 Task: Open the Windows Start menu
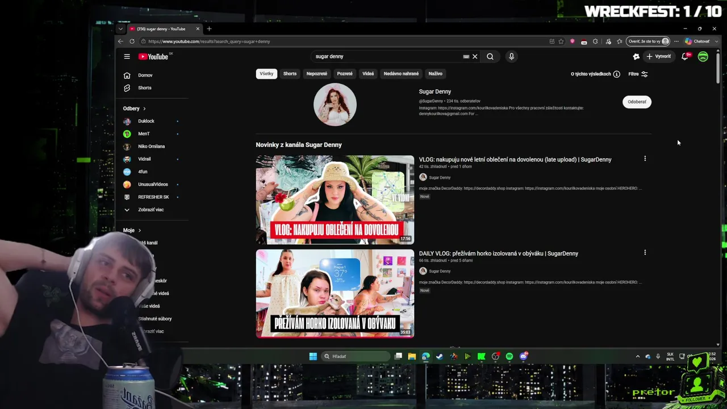(313, 356)
